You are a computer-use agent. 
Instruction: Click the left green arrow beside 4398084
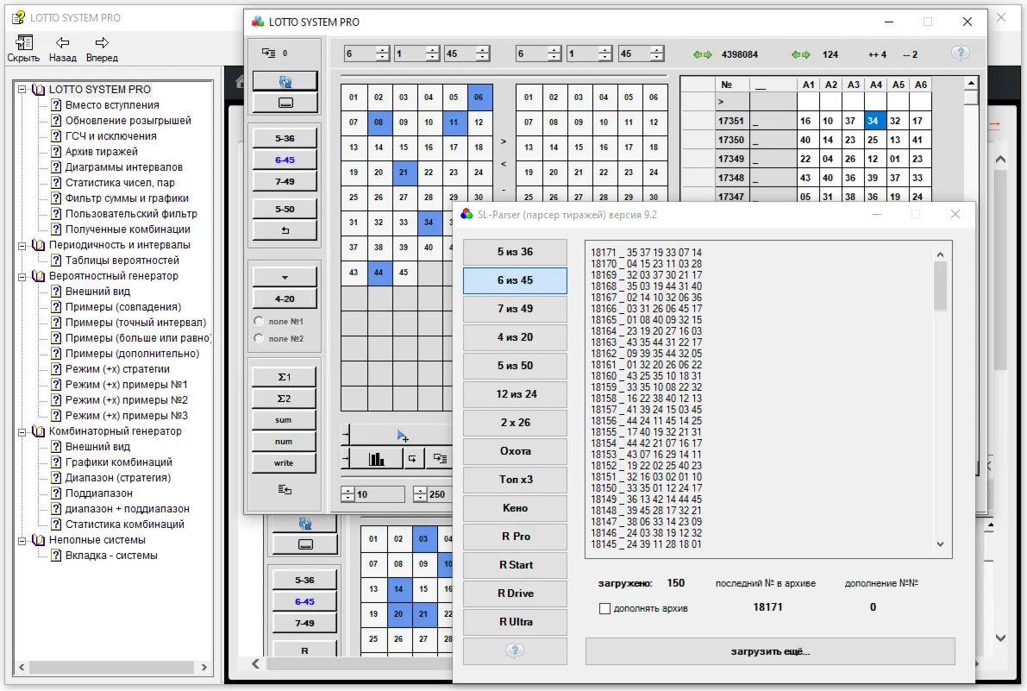698,54
